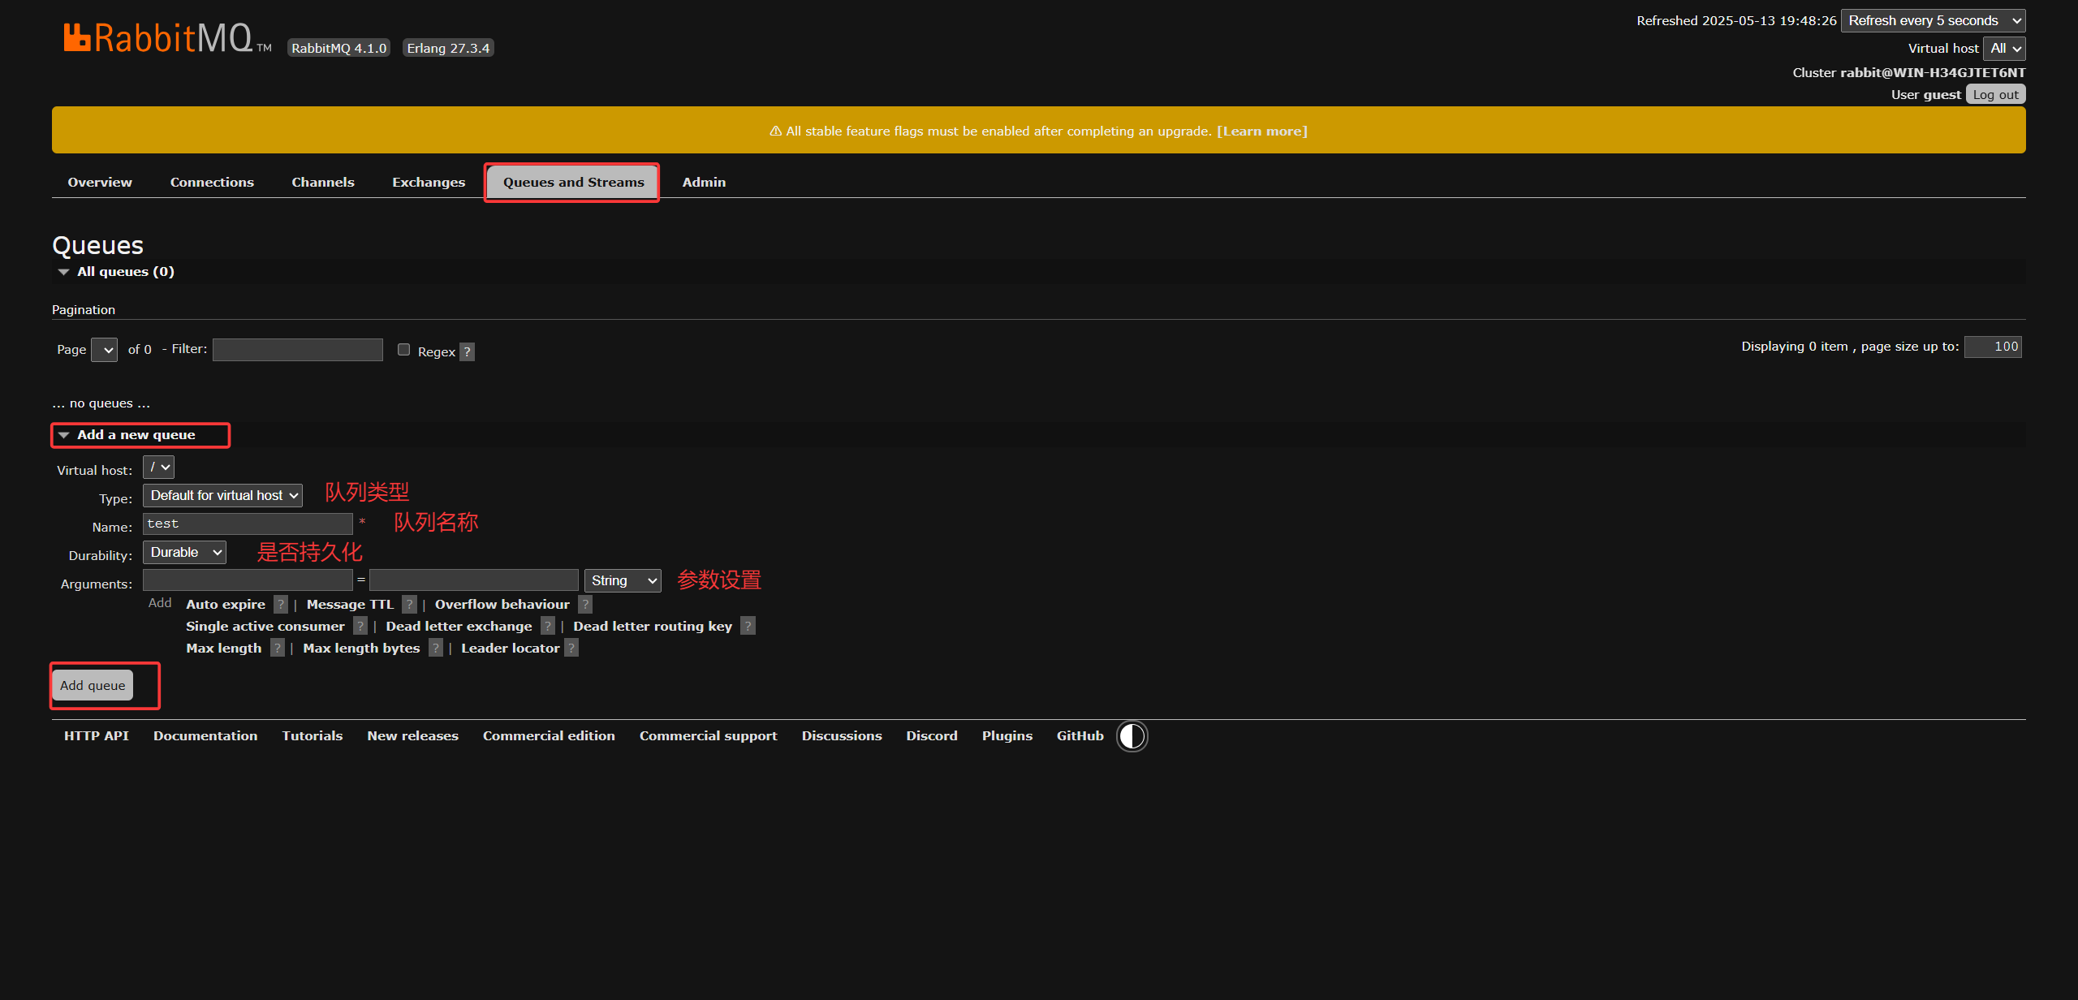Switch to the Exchanges tab
The image size is (2078, 1000).
429,182
